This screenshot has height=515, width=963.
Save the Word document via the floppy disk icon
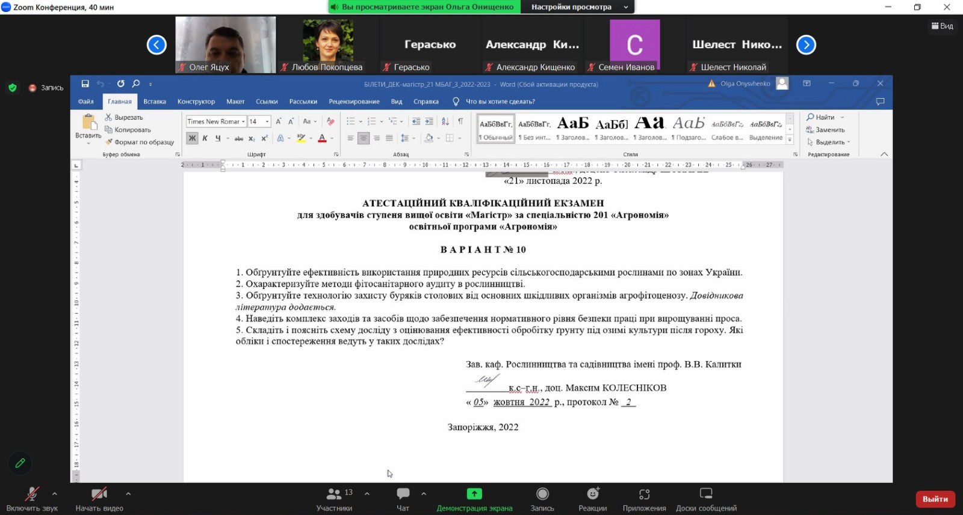pyautogui.click(x=85, y=84)
